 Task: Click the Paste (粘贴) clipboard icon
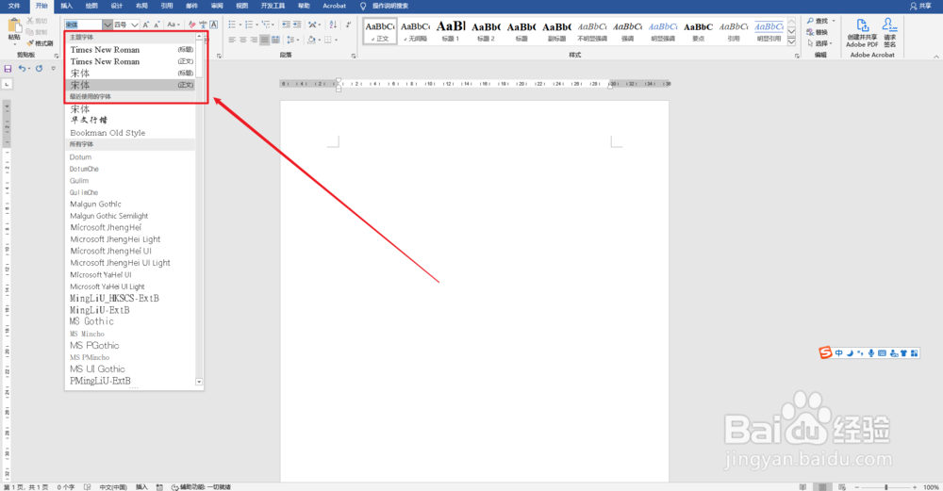[14, 25]
